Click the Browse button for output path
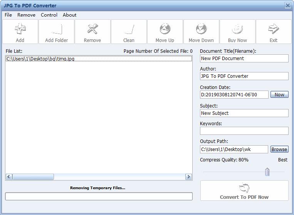The height and width of the screenshot is (215, 294). pyautogui.click(x=279, y=149)
